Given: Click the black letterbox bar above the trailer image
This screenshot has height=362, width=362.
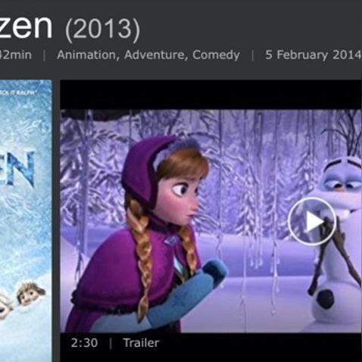Looking at the screenshot, I should [211, 95].
